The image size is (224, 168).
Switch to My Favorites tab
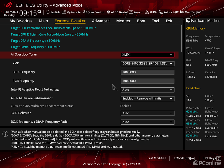pyautogui.click(x=21, y=21)
